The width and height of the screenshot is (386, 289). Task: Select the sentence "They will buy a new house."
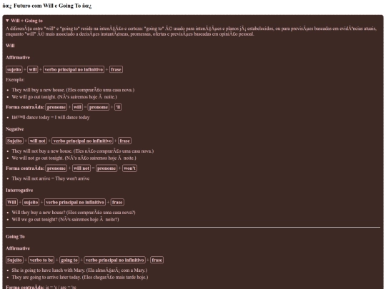tap(38, 90)
